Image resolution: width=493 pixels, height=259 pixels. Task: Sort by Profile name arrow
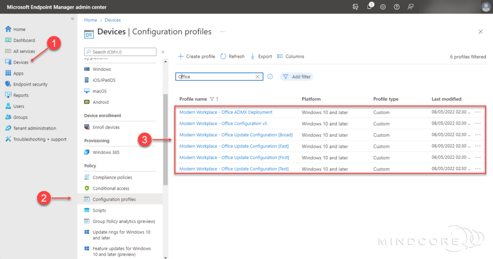217,99
